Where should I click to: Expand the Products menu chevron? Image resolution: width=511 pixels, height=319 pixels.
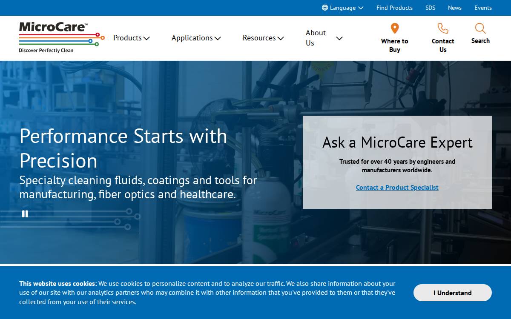pyautogui.click(x=146, y=38)
